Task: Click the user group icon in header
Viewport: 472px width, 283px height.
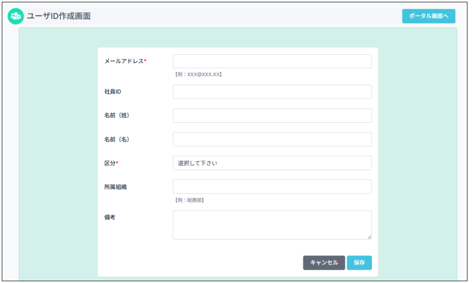Action: coord(16,16)
